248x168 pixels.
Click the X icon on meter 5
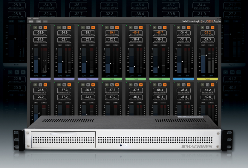tap(131, 28)
